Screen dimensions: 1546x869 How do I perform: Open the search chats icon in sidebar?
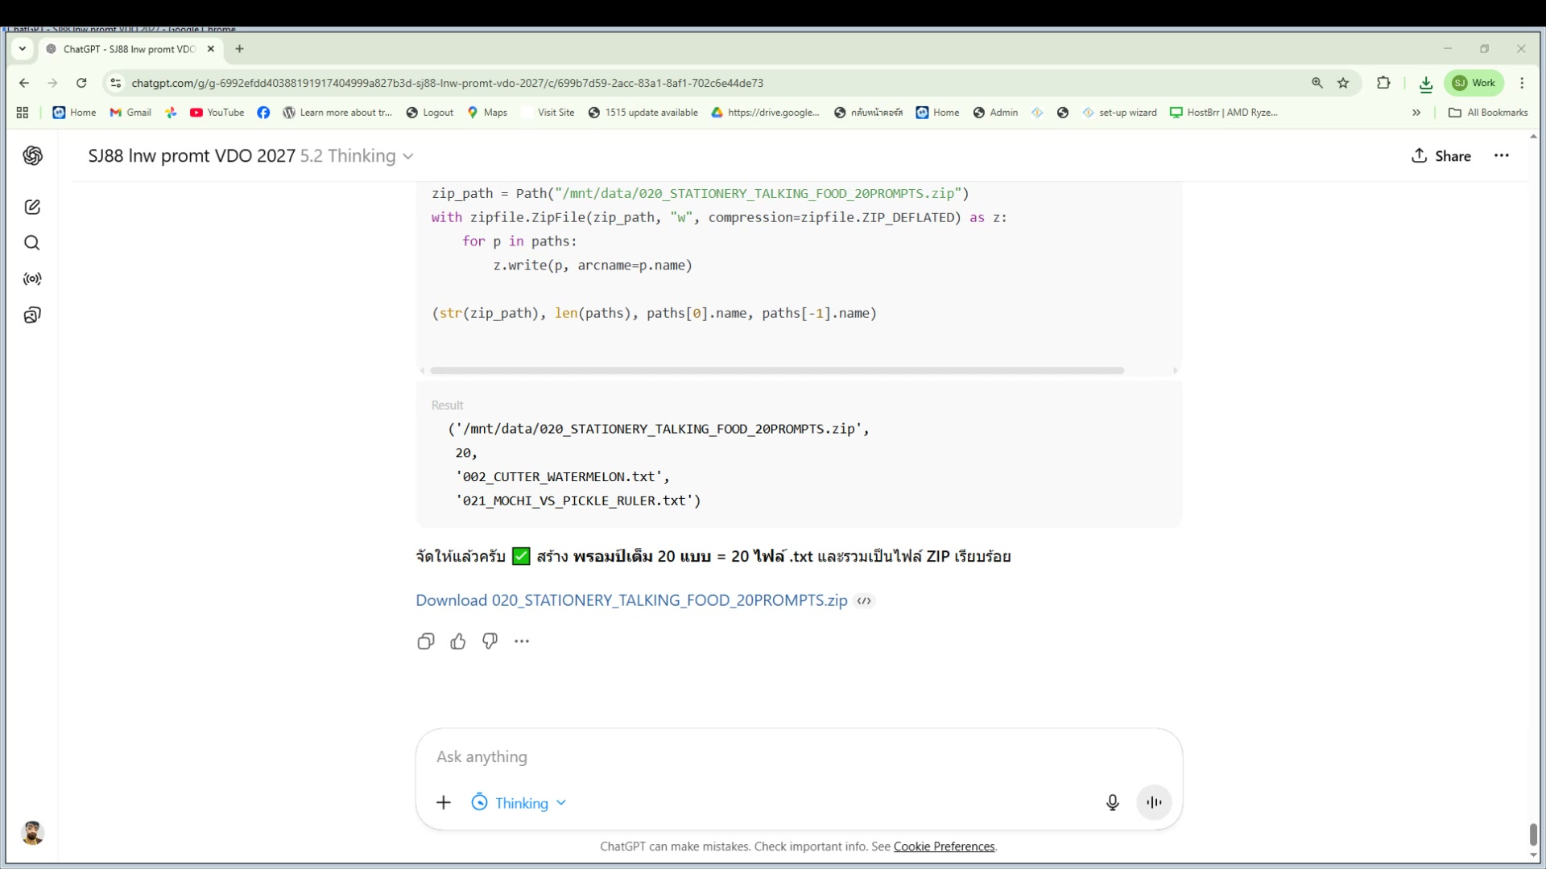point(32,243)
